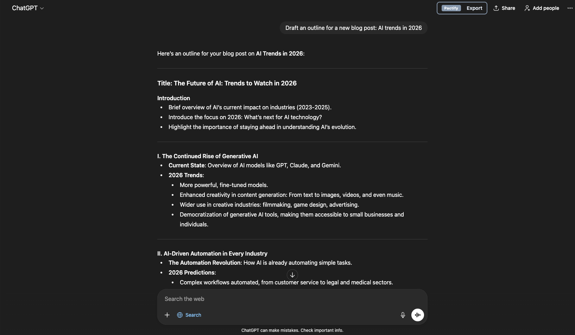
Task: Click the Introduction section heading
Action: pyautogui.click(x=173, y=98)
